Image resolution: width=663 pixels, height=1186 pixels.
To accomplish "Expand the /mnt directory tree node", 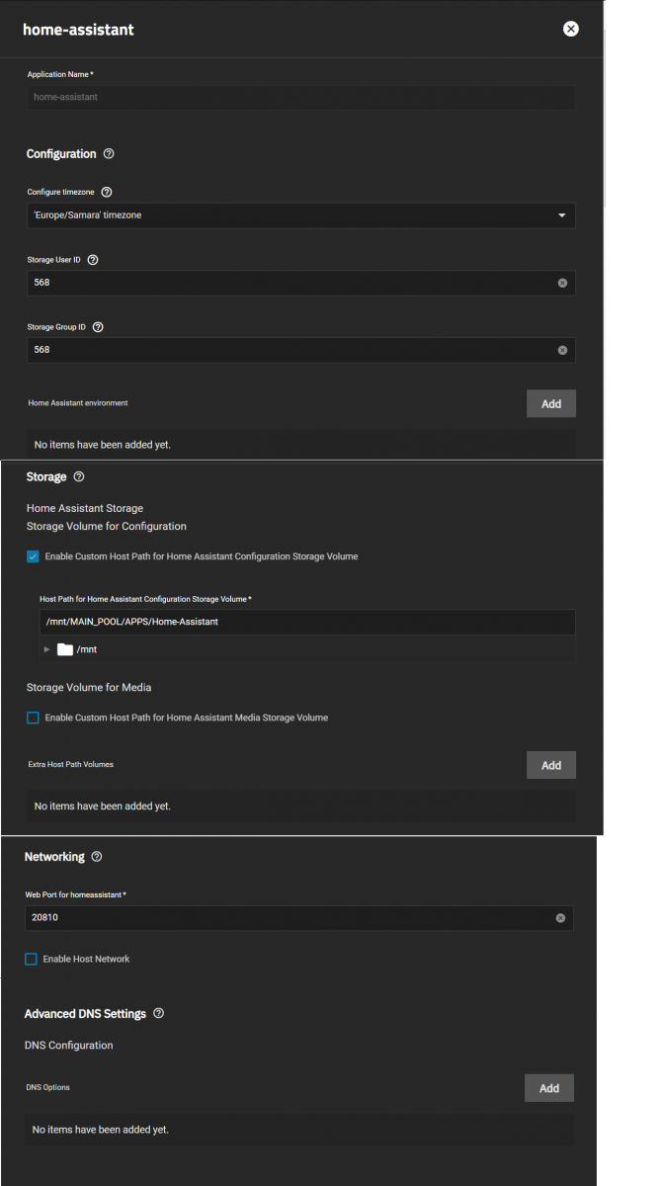I will click(x=46, y=649).
